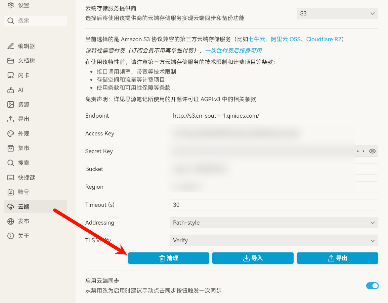Click the Access Key input field

tap(274, 133)
